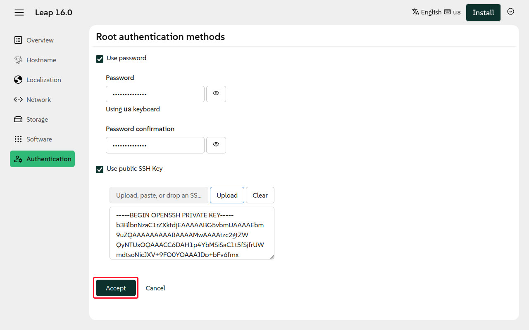The height and width of the screenshot is (330, 529).
Task: Click the Overview sidebar icon
Action: pos(18,40)
